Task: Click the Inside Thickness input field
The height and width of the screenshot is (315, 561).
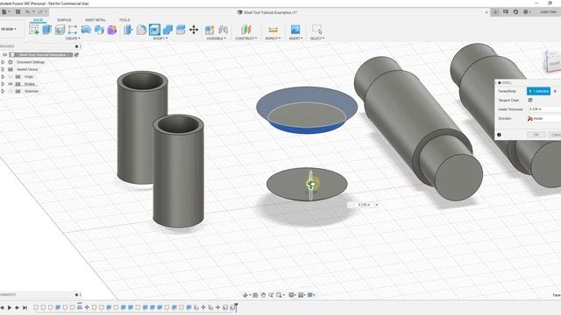Action: pos(544,109)
